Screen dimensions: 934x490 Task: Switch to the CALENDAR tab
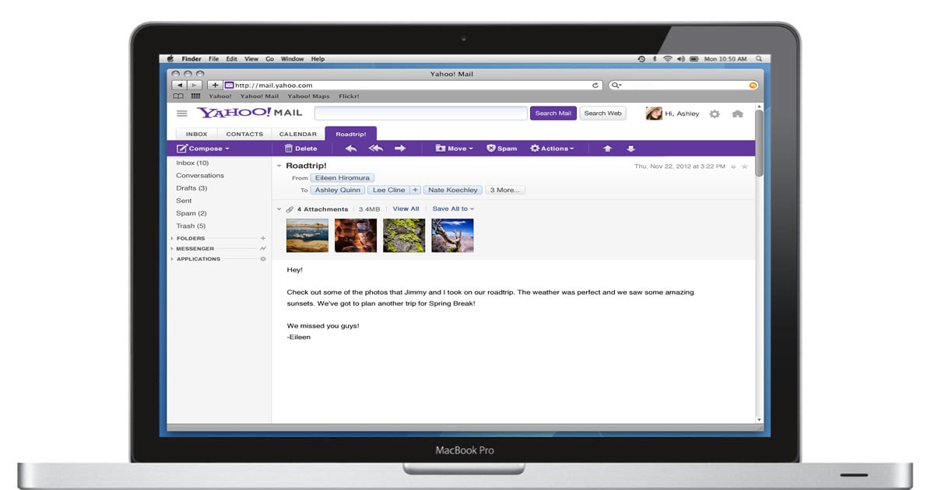[298, 134]
